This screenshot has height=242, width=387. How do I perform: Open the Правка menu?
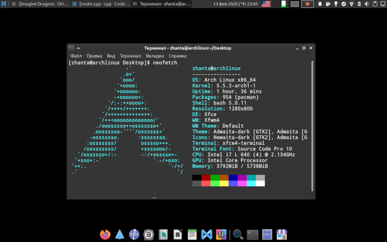[94, 56]
